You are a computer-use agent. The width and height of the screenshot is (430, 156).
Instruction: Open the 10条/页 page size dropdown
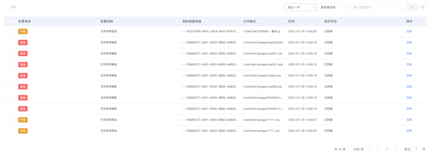pos(361,149)
